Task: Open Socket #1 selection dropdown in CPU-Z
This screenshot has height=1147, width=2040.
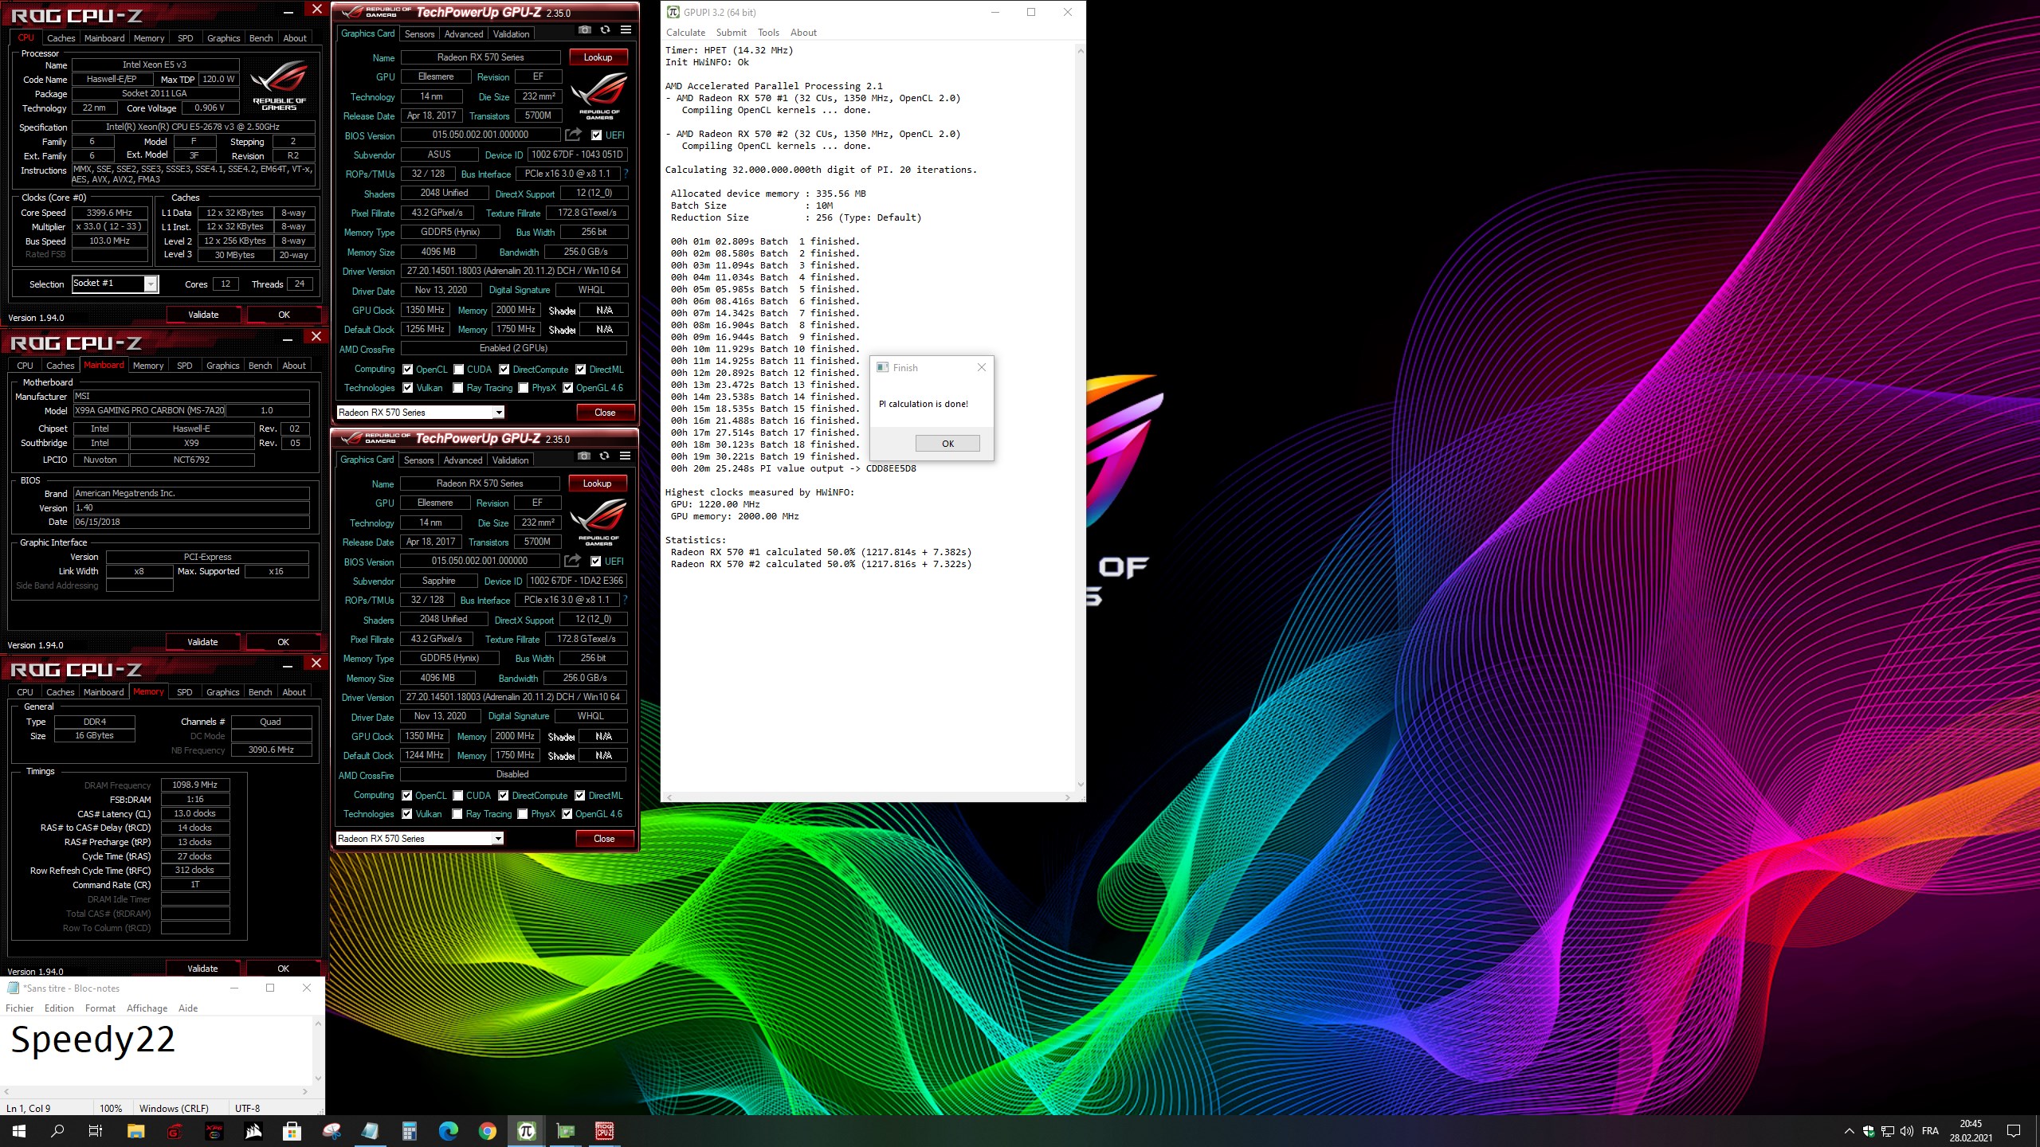Action: (x=151, y=284)
